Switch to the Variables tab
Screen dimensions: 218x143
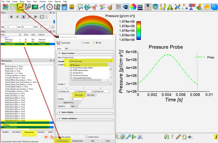point(6,132)
